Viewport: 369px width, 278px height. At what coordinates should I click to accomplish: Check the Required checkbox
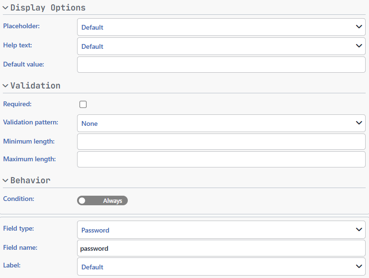click(x=83, y=104)
